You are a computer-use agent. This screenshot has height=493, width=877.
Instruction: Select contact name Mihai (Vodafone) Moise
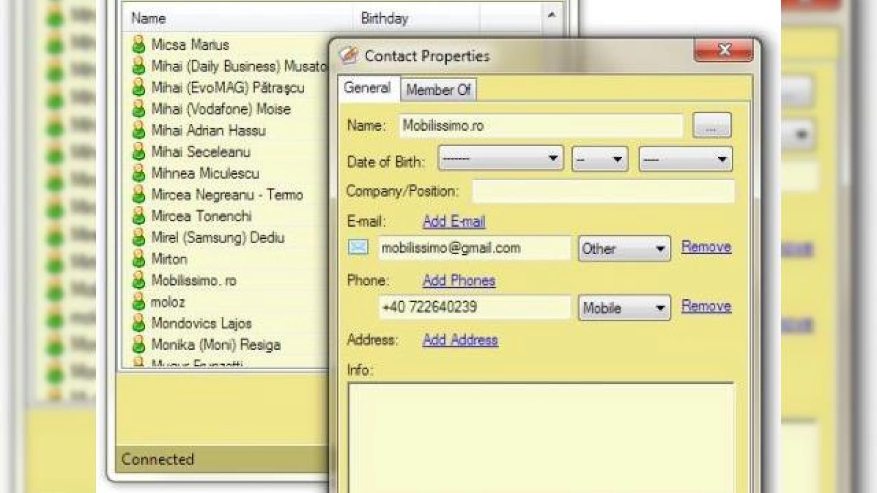coord(221,108)
